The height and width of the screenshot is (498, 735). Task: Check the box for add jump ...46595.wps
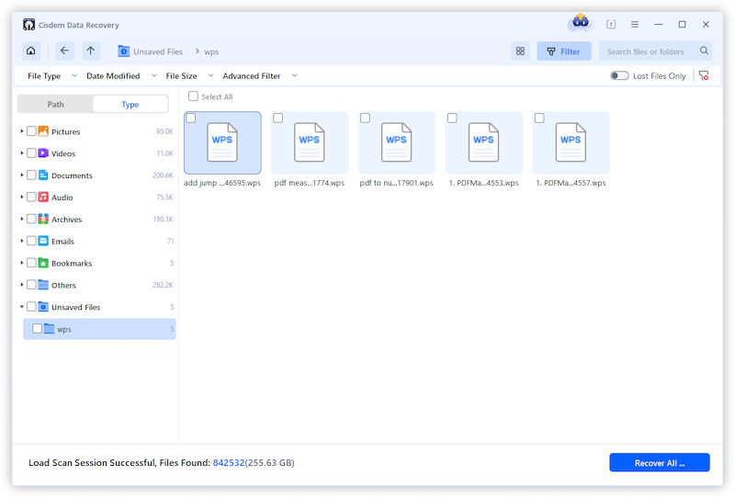[x=191, y=119]
